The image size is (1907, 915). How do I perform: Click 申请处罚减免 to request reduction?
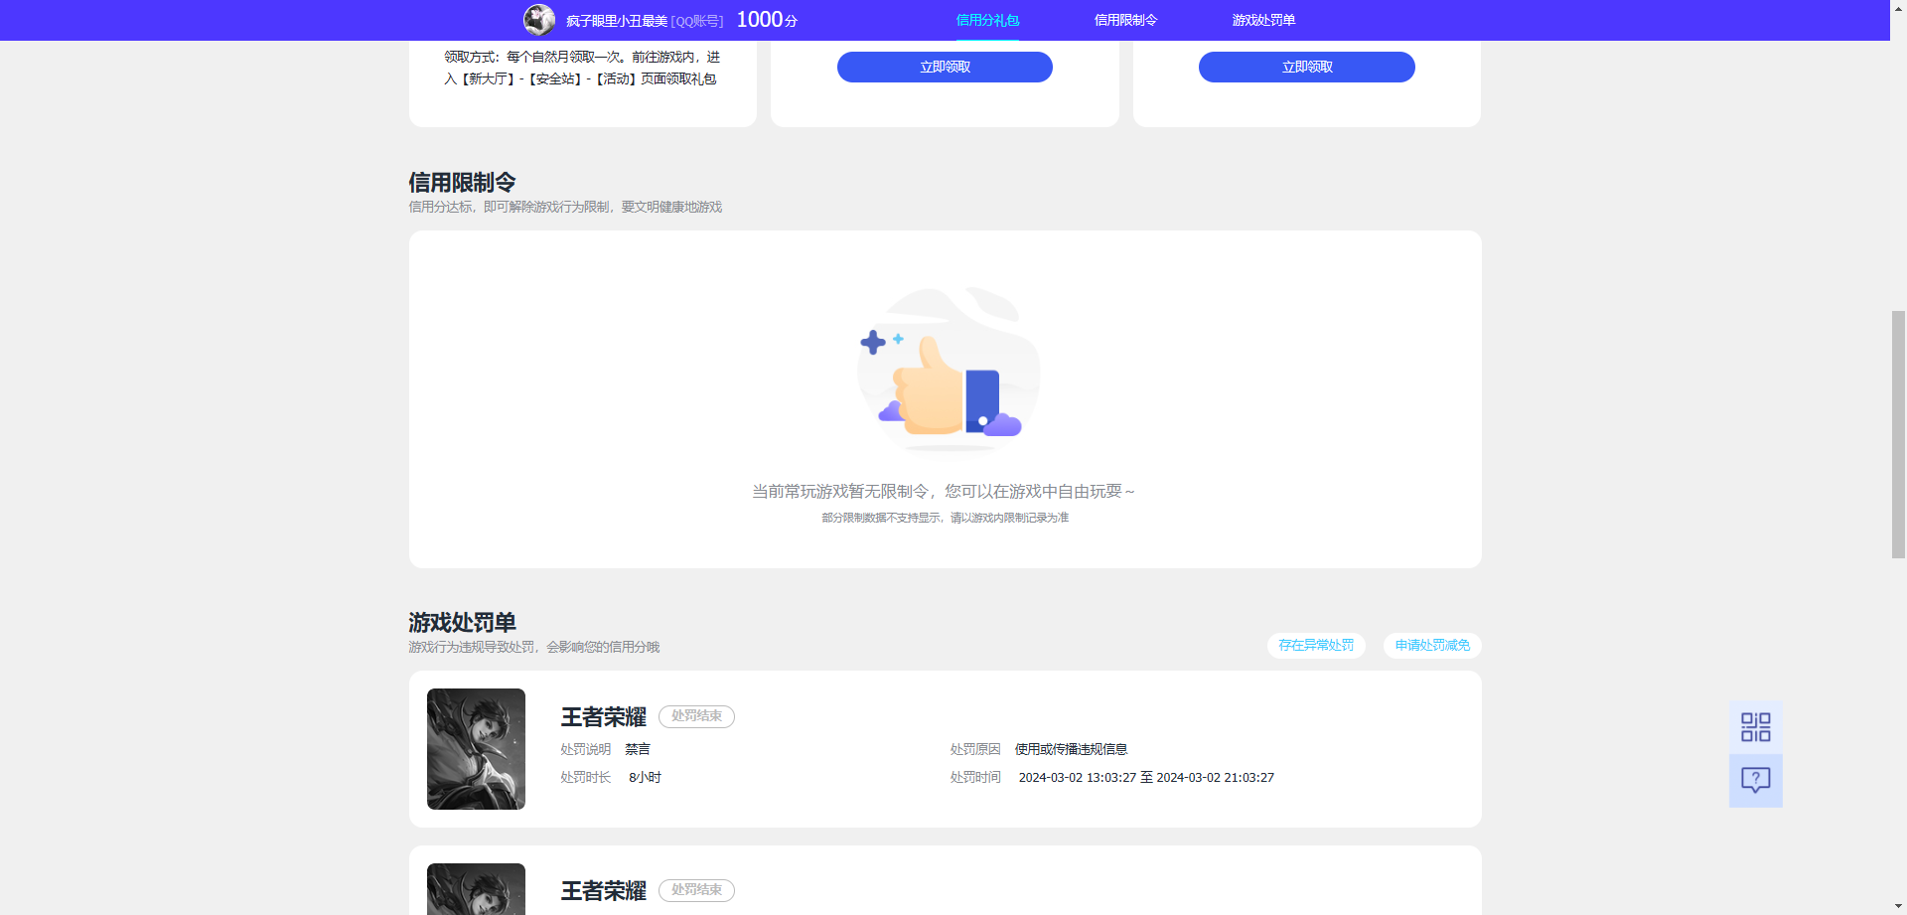(x=1431, y=645)
